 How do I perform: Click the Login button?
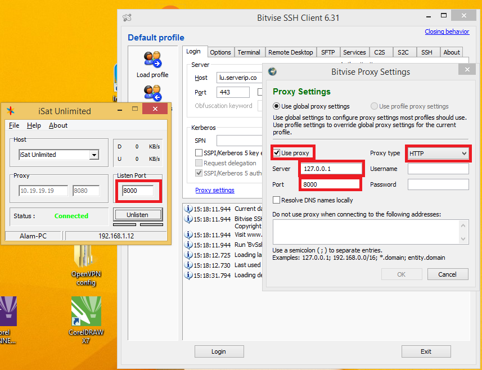[x=219, y=351]
